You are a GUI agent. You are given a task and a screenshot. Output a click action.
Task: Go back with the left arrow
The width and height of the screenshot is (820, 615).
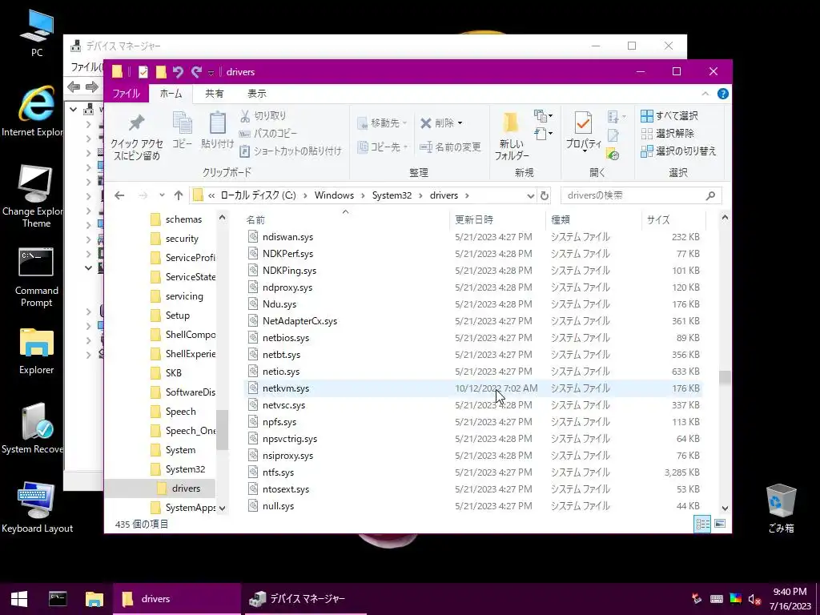[x=119, y=195]
